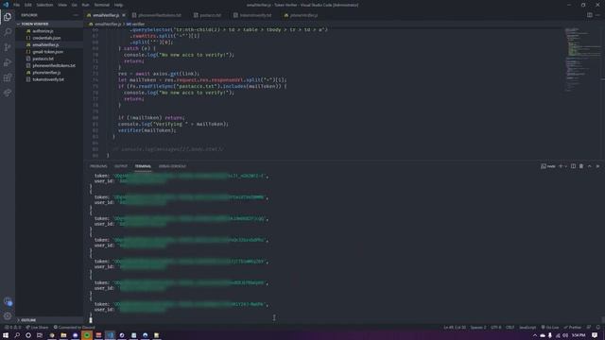Image resolution: width=605 pixels, height=340 pixels.
Task: Open the Help menu
Action: point(118,5)
